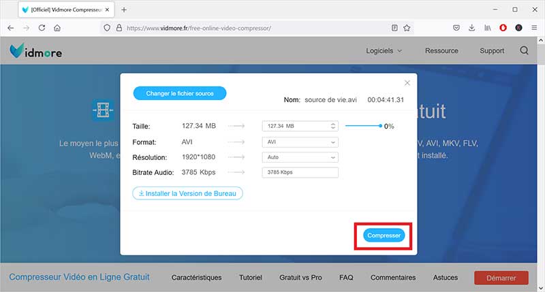Click Installer la Version de Bureau
The width and height of the screenshot is (545, 292).
click(x=187, y=193)
